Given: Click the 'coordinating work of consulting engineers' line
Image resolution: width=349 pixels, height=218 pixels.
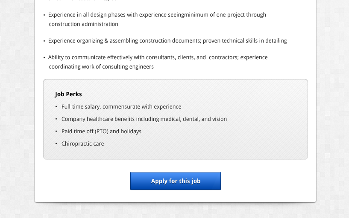Looking at the screenshot, I should pos(101,67).
